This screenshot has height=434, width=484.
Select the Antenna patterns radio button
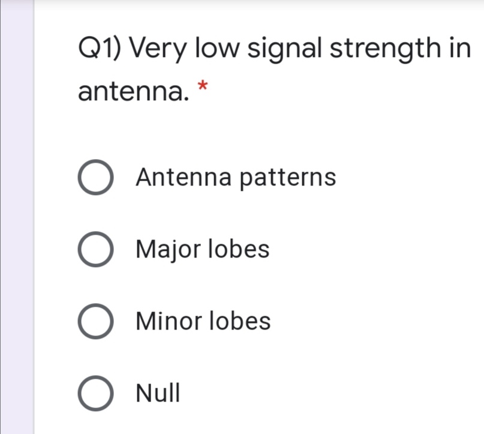[x=95, y=178]
